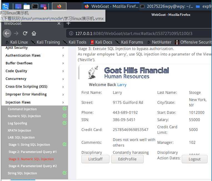Select the SSN value 386-09-5451
The width and height of the screenshot is (212, 181).
(x=124, y=120)
